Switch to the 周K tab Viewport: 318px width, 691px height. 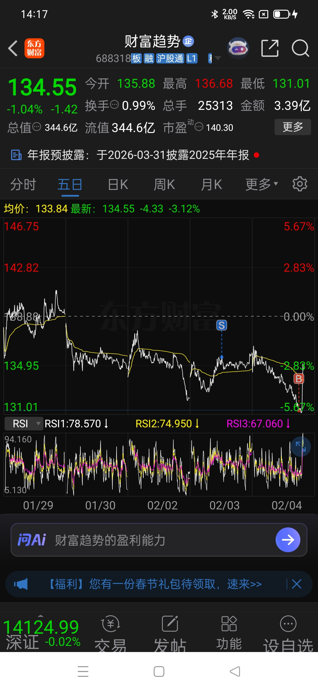click(x=164, y=185)
